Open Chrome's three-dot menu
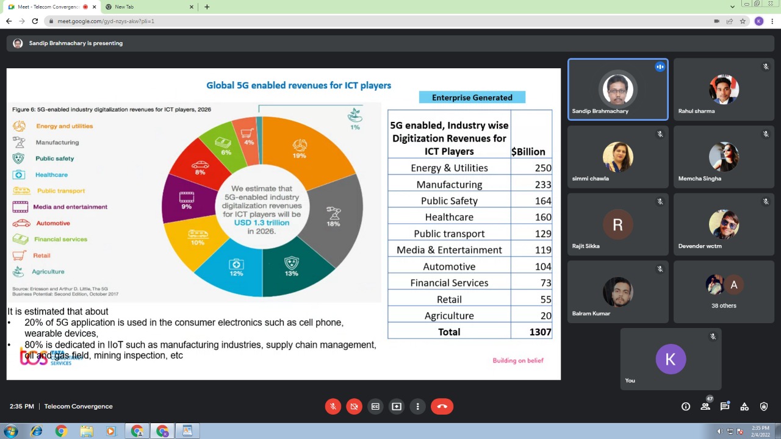The width and height of the screenshot is (781, 439). [772, 21]
